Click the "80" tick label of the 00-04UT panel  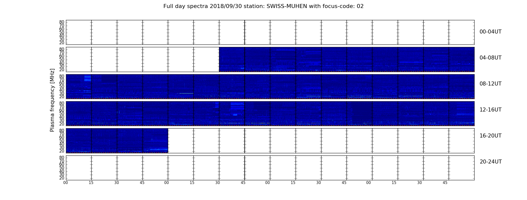coord(62,22)
